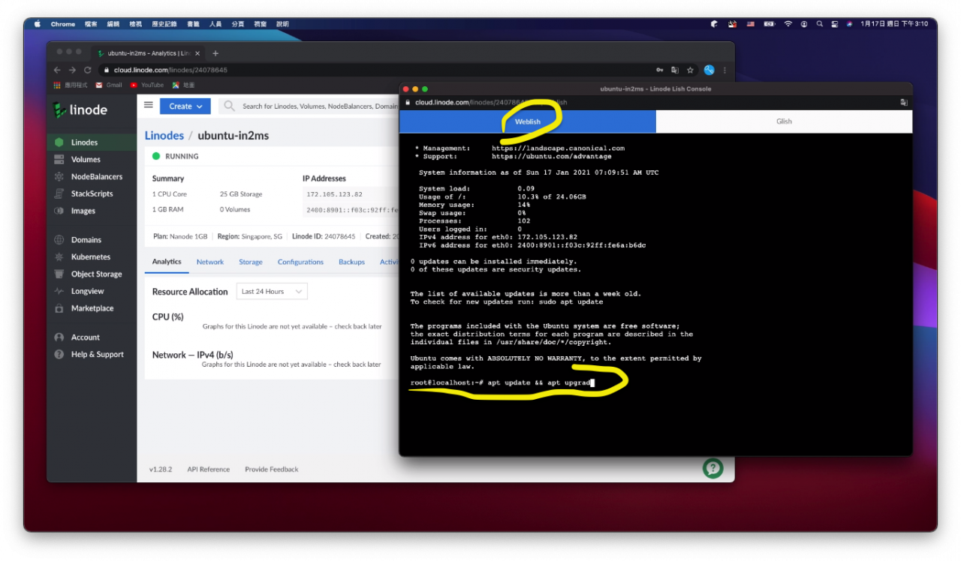The image size is (961, 561).
Task: Click the Chrome forward arrow
Action: tap(72, 70)
